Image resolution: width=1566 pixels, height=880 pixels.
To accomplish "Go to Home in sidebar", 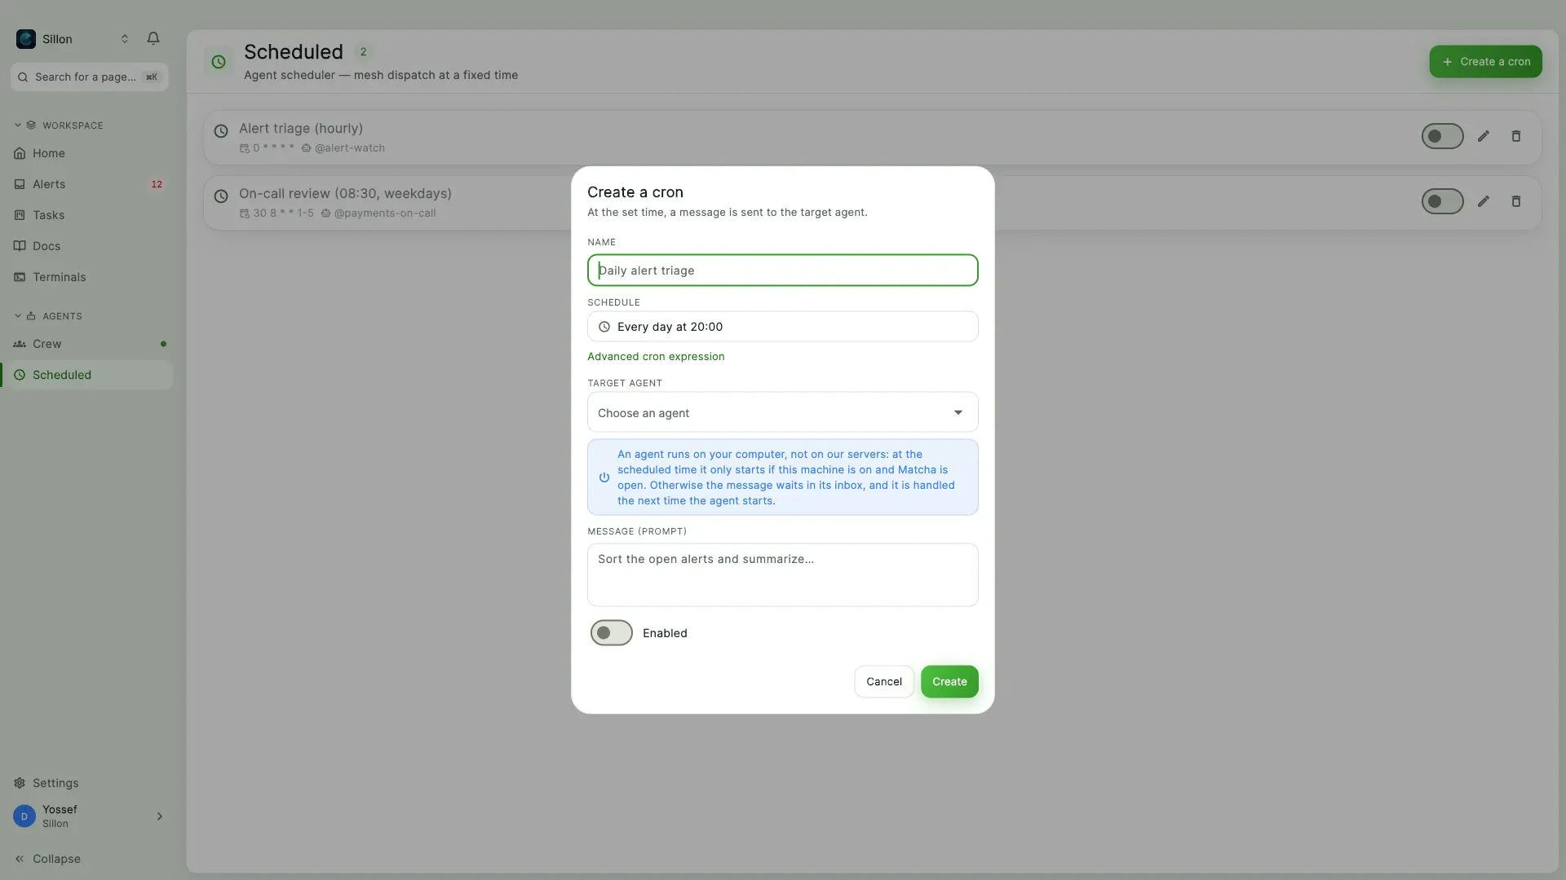I will pyautogui.click(x=88, y=153).
